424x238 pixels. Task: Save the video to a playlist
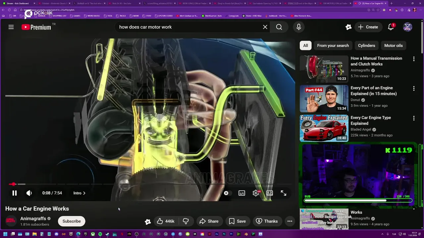(238, 221)
